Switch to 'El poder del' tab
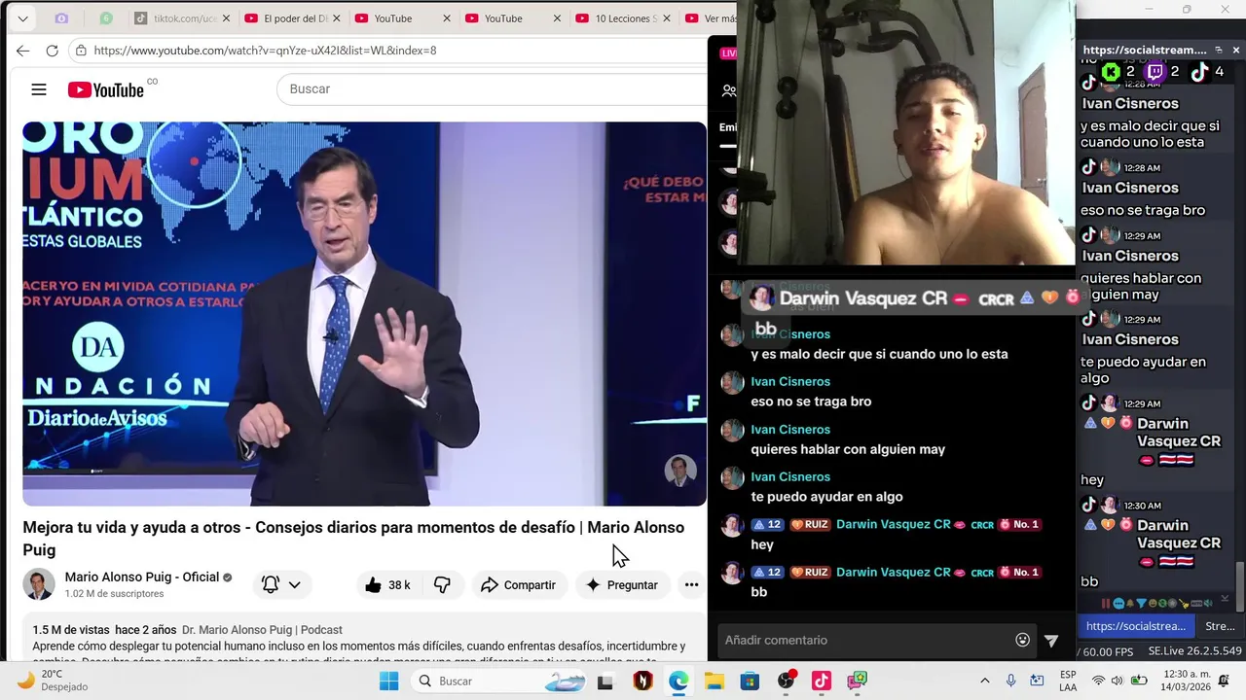 (293, 18)
